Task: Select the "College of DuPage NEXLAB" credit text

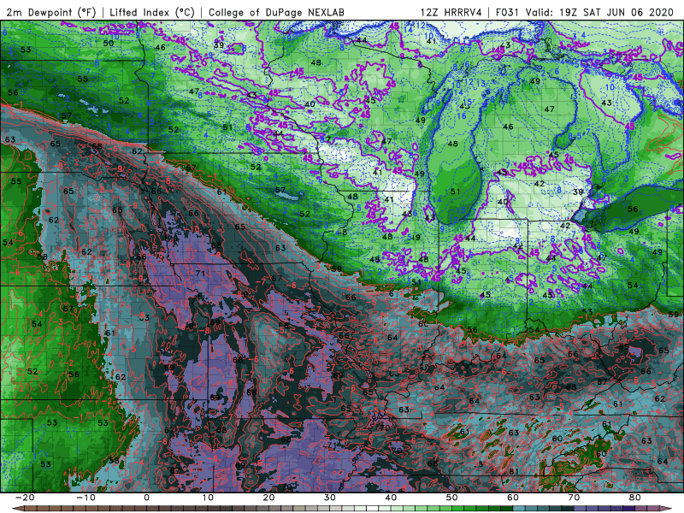Action: coord(276,12)
